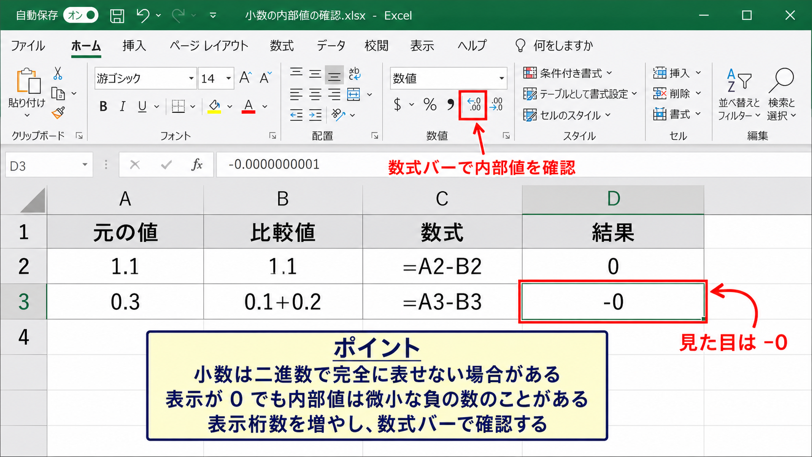Toggle Underline formatting
The width and height of the screenshot is (812, 457).
[x=142, y=106]
